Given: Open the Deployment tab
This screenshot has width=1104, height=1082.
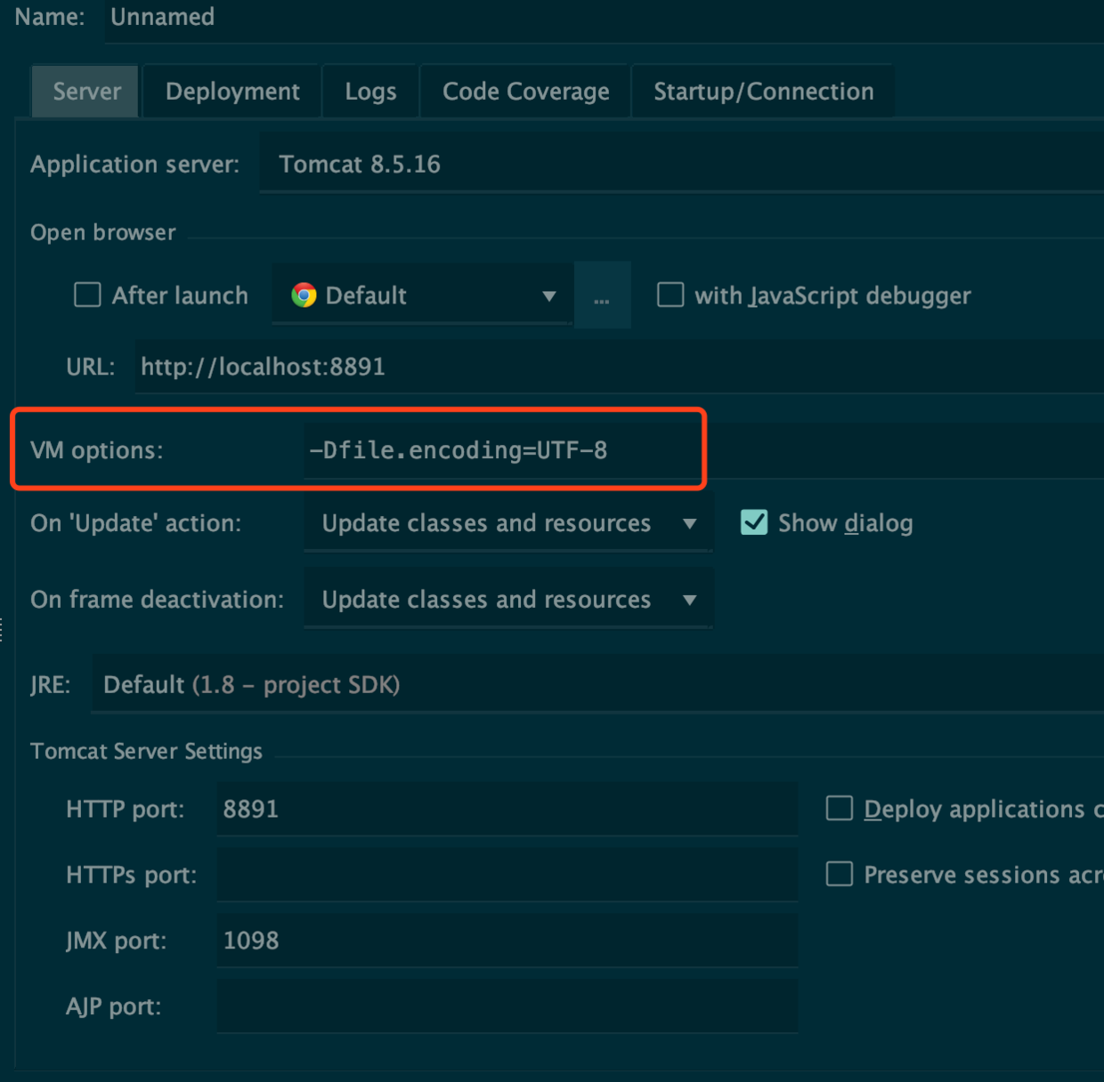Looking at the screenshot, I should (232, 92).
